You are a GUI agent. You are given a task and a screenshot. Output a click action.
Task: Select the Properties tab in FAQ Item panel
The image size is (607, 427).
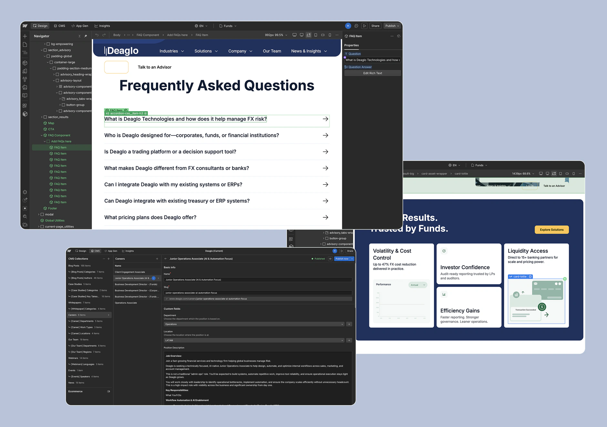(351, 46)
